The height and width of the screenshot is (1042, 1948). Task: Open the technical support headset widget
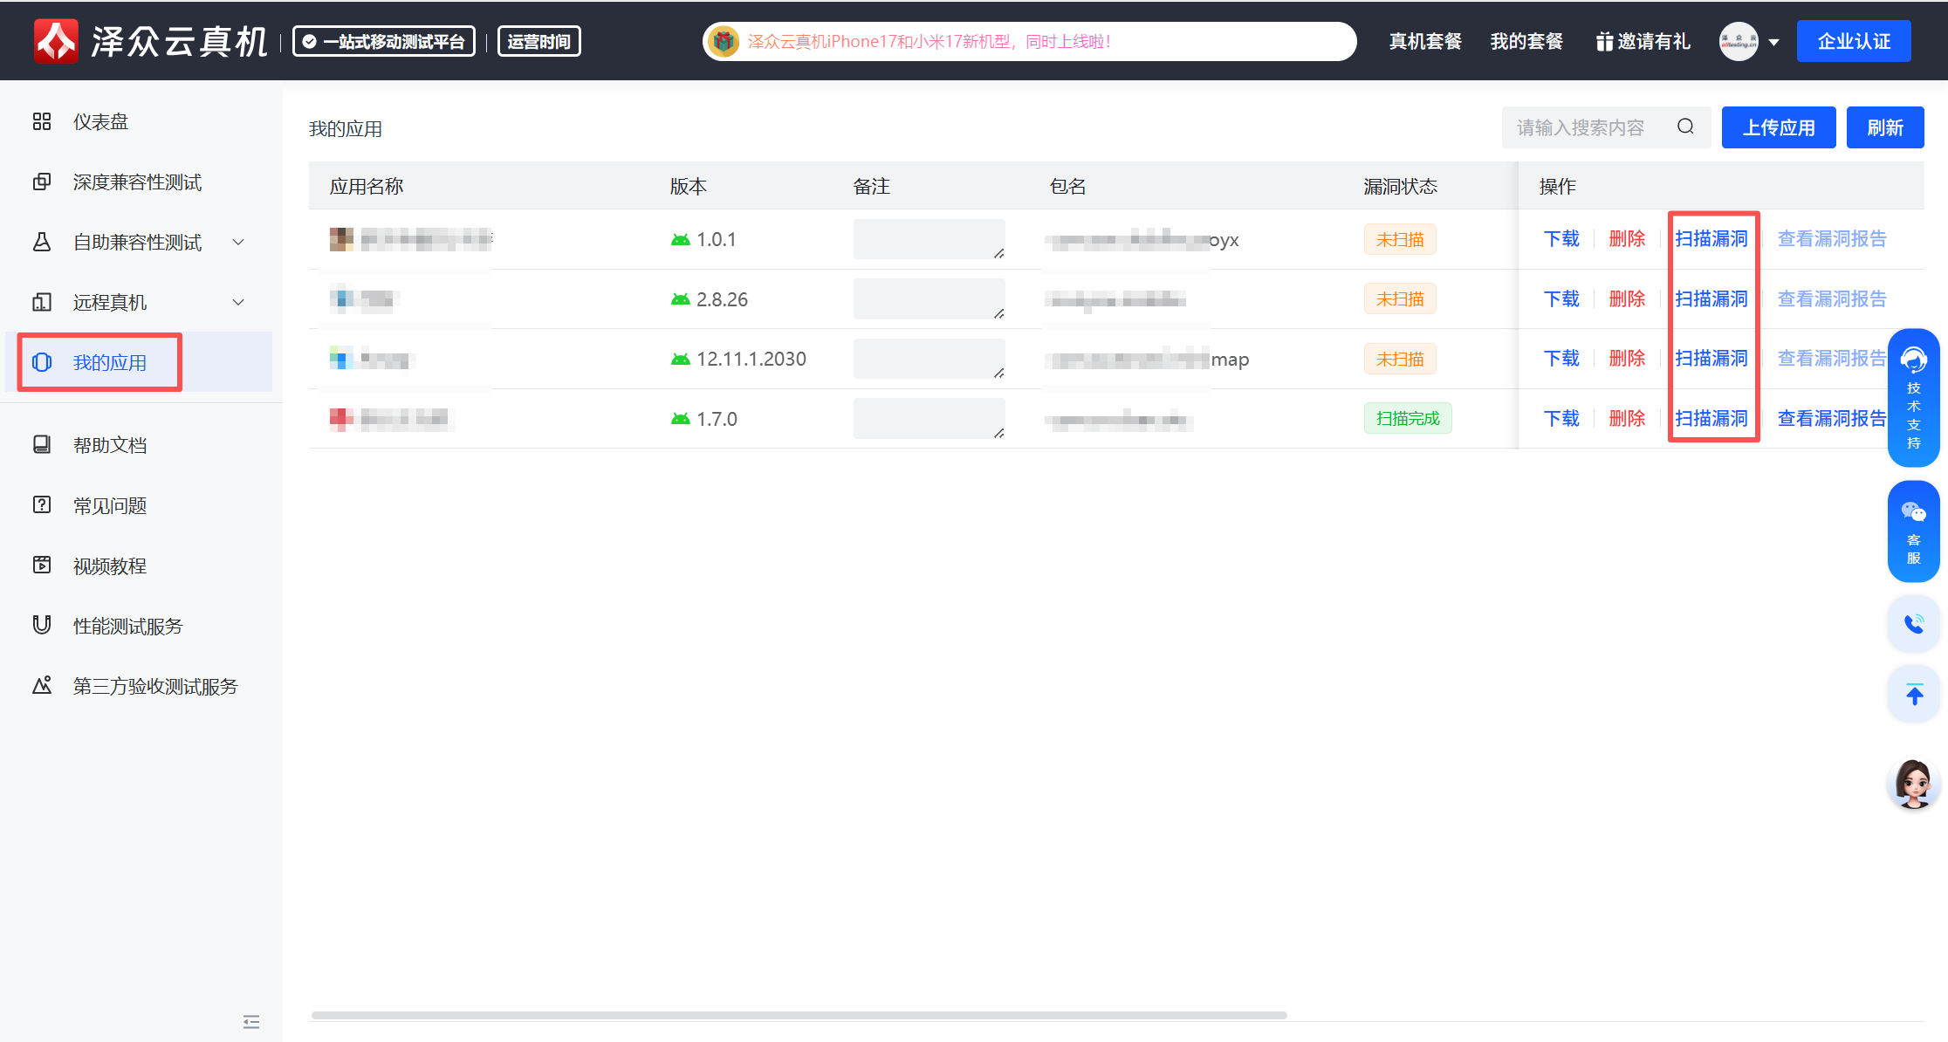[x=1913, y=397]
